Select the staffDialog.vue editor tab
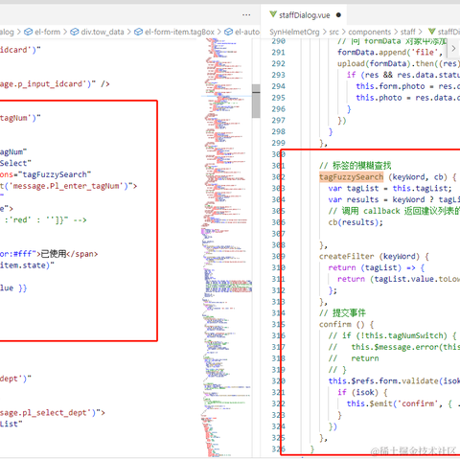The width and height of the screenshot is (460, 460). pyautogui.click(x=305, y=15)
